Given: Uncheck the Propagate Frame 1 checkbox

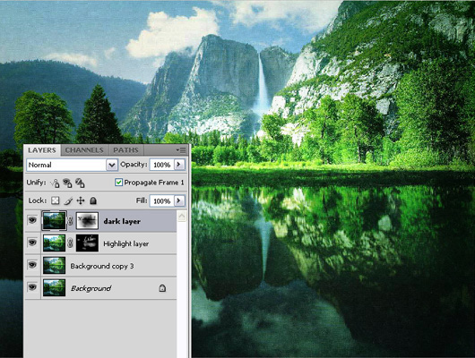Looking at the screenshot, I should tap(118, 183).
